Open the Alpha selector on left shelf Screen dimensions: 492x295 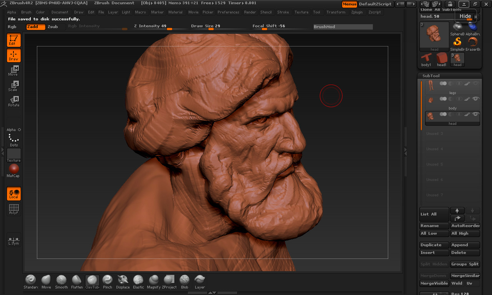[x=14, y=130]
